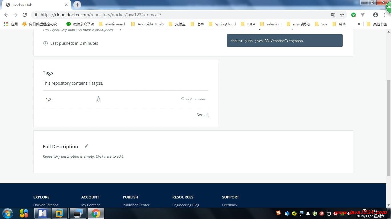Open the vue bookmark folder
This screenshot has width=391, height=219.
321,24
